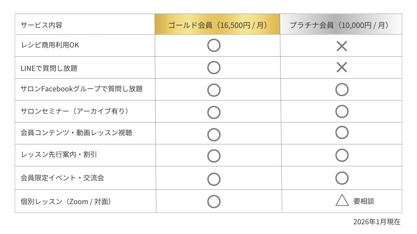417x234 pixels.
Task: Select the ゴールド会員 header cell
Action: click(x=217, y=25)
